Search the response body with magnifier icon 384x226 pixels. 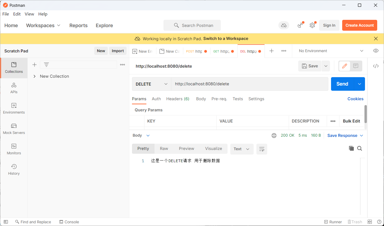[360, 148]
